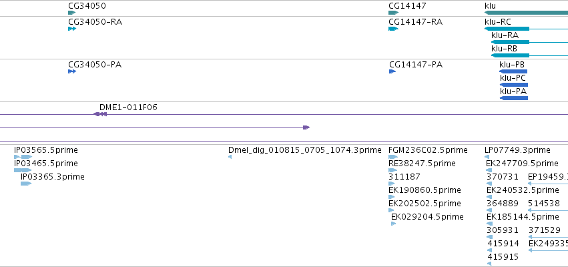
Task: Open the klu-RB transcript label
Action: click(504, 49)
